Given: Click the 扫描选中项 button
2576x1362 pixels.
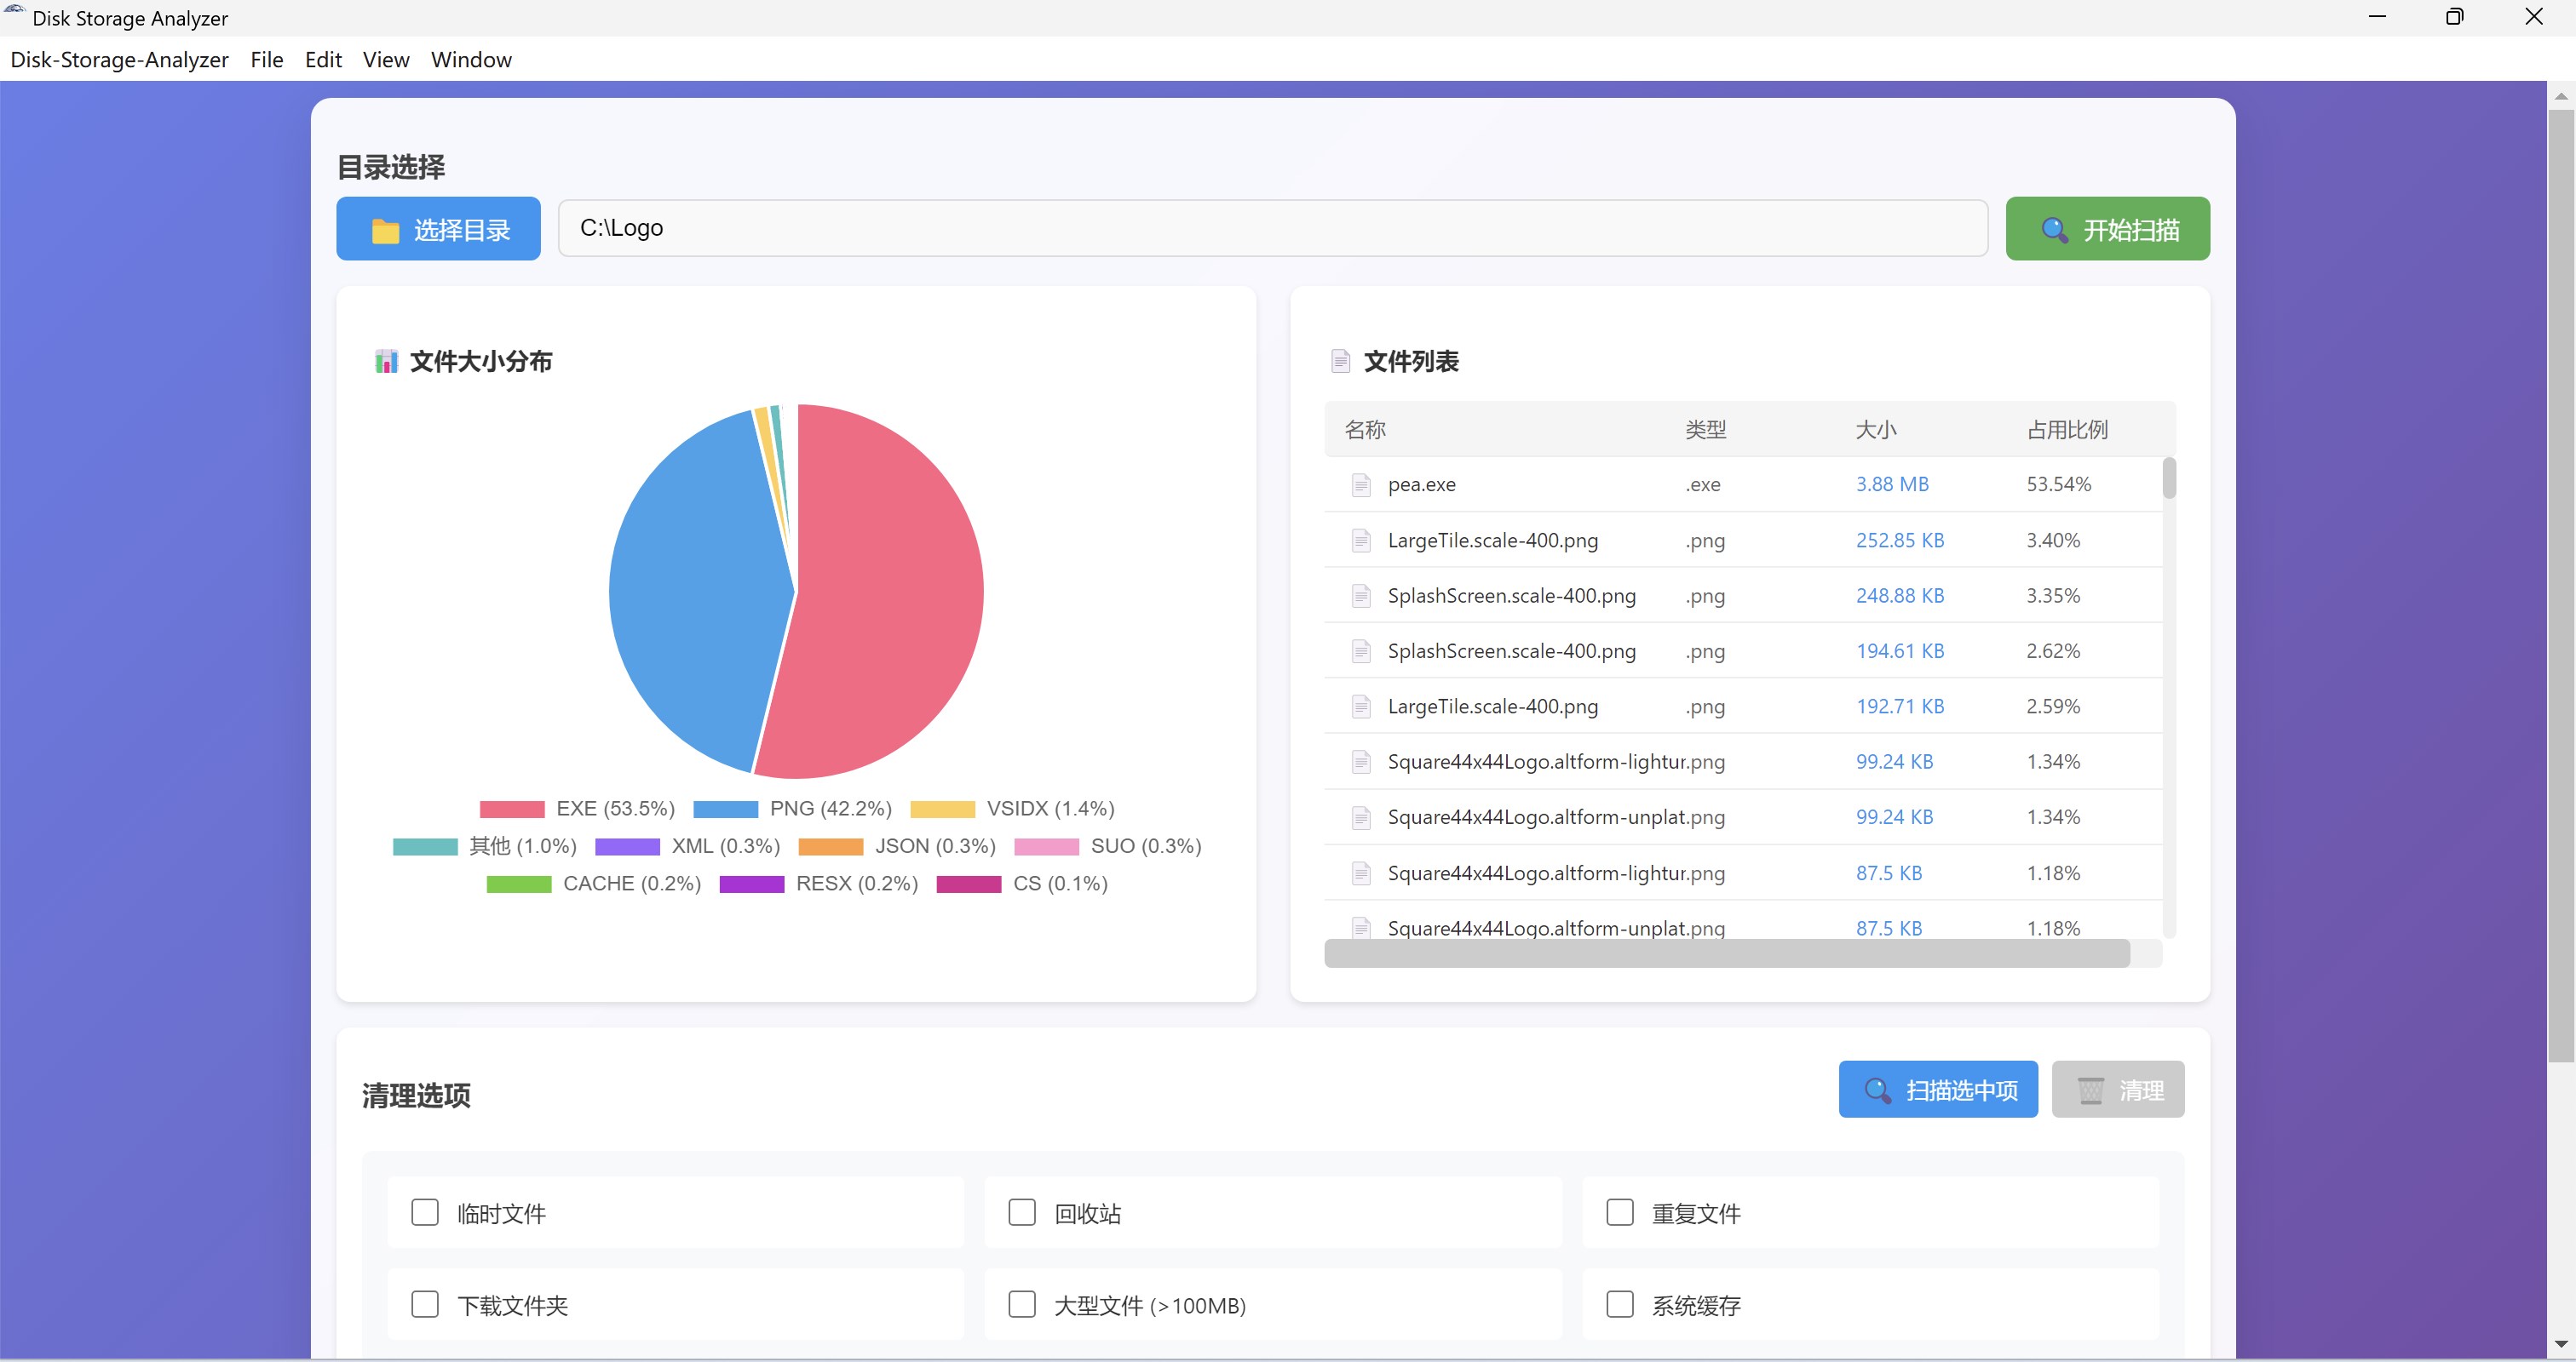Looking at the screenshot, I should click(1937, 1090).
